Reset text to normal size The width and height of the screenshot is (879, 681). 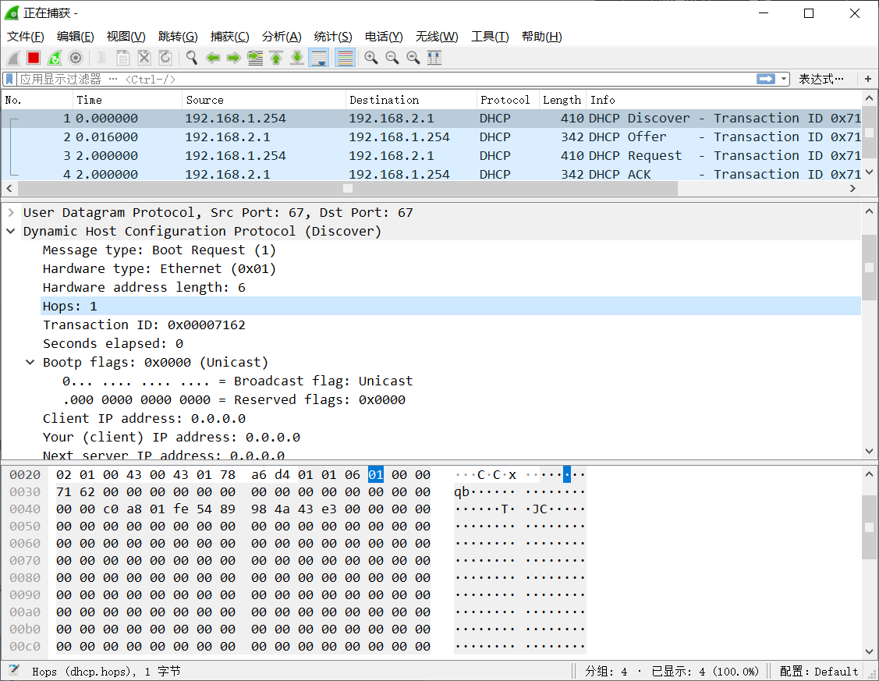click(x=413, y=58)
